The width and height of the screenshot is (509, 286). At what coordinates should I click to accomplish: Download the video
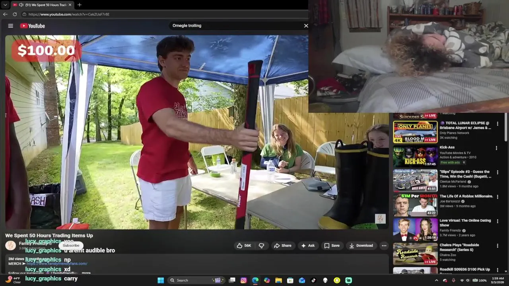tap(361, 245)
